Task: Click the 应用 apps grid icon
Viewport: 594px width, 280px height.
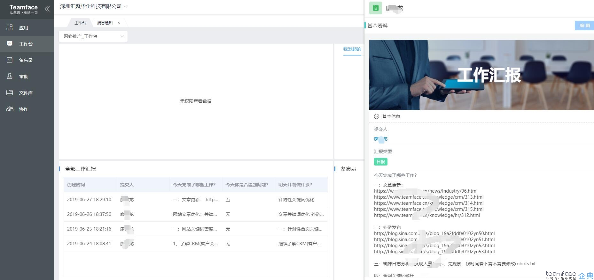Action: click(10, 27)
